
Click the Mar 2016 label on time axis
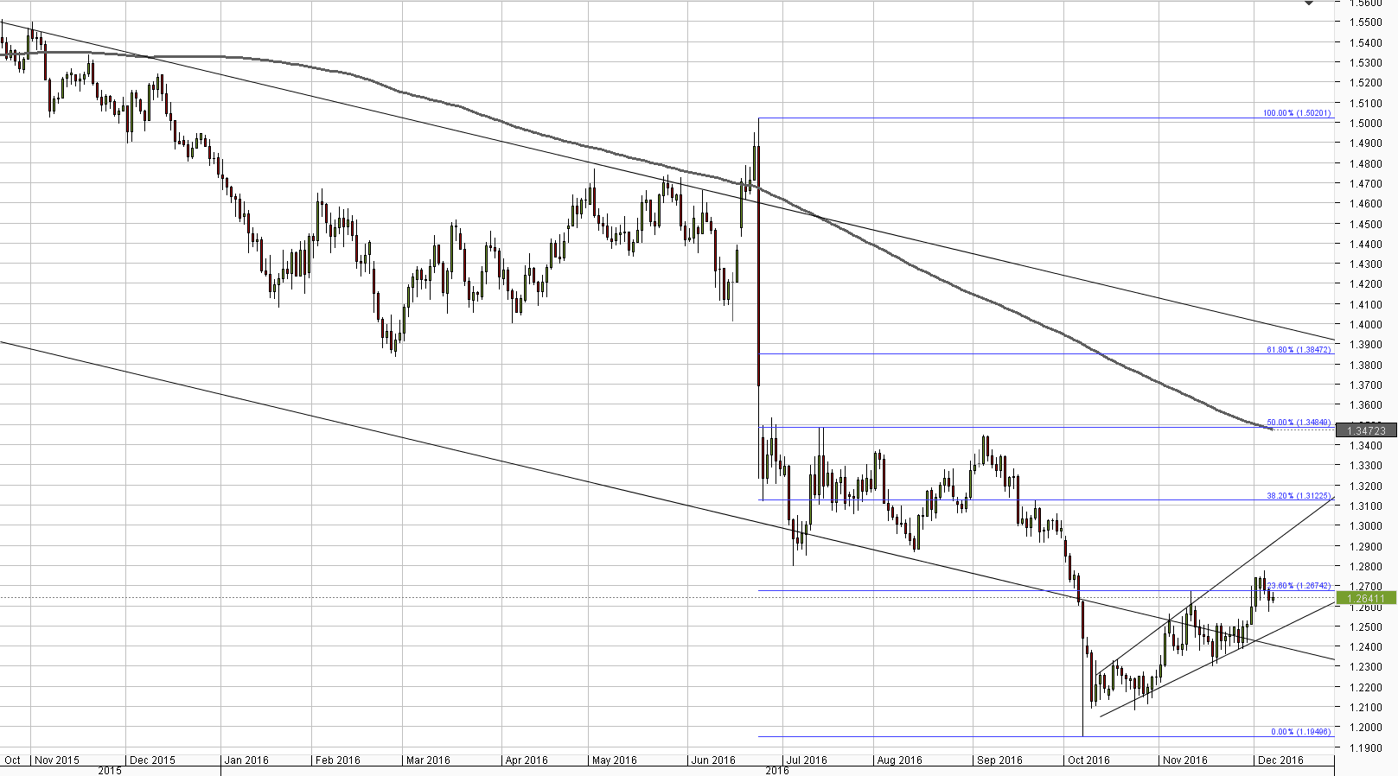pyautogui.click(x=428, y=760)
